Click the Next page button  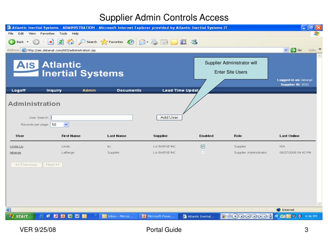(53, 165)
